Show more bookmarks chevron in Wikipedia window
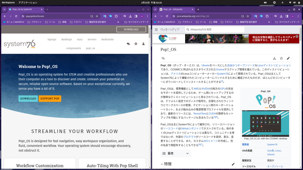Viewport: 303px width, 170px height. coord(269,22)
